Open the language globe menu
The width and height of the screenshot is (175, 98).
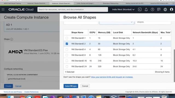click(165, 10)
